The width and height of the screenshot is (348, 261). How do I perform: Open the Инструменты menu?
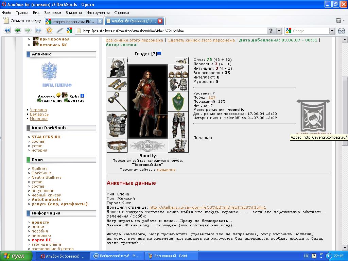pyautogui.click(x=98, y=13)
